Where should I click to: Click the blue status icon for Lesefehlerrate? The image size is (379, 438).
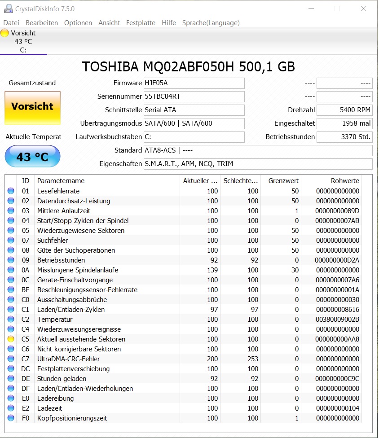click(11, 191)
